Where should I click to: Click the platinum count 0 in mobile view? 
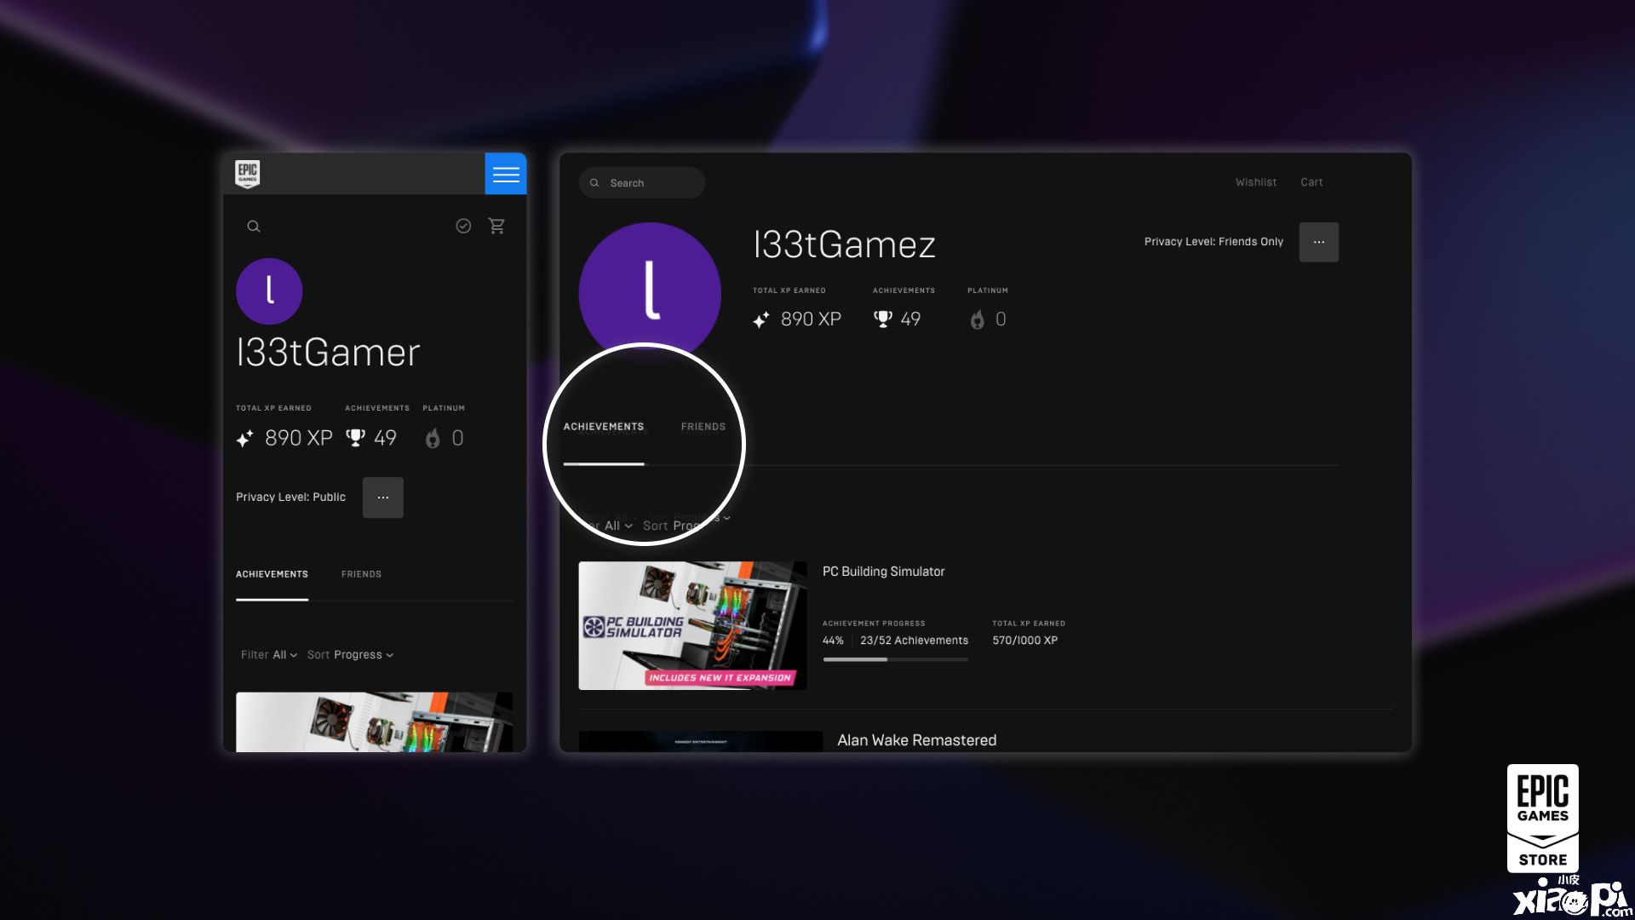click(457, 439)
